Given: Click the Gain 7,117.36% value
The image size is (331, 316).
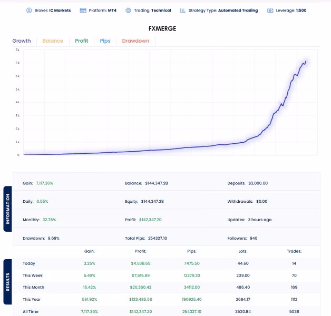Looking at the screenshot, I should click(44, 183).
